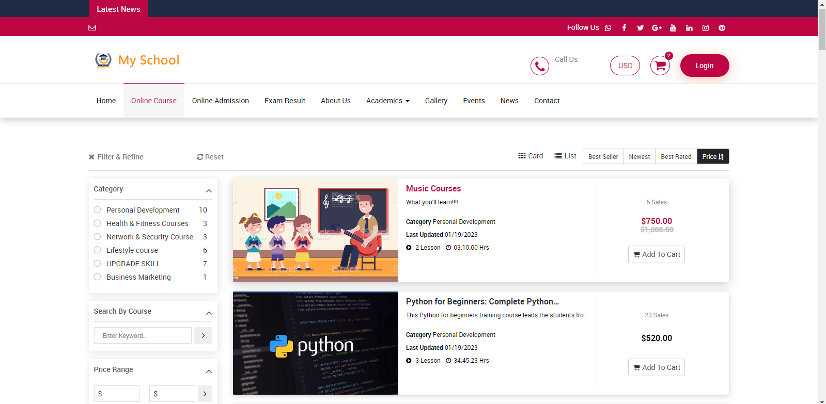Click the email envelope icon

[x=92, y=28]
